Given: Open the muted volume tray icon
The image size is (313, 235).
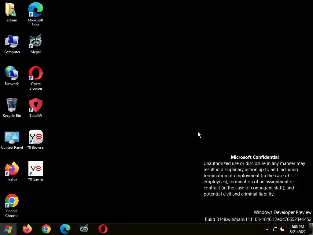Looking at the screenshot, I should click(x=282, y=229).
